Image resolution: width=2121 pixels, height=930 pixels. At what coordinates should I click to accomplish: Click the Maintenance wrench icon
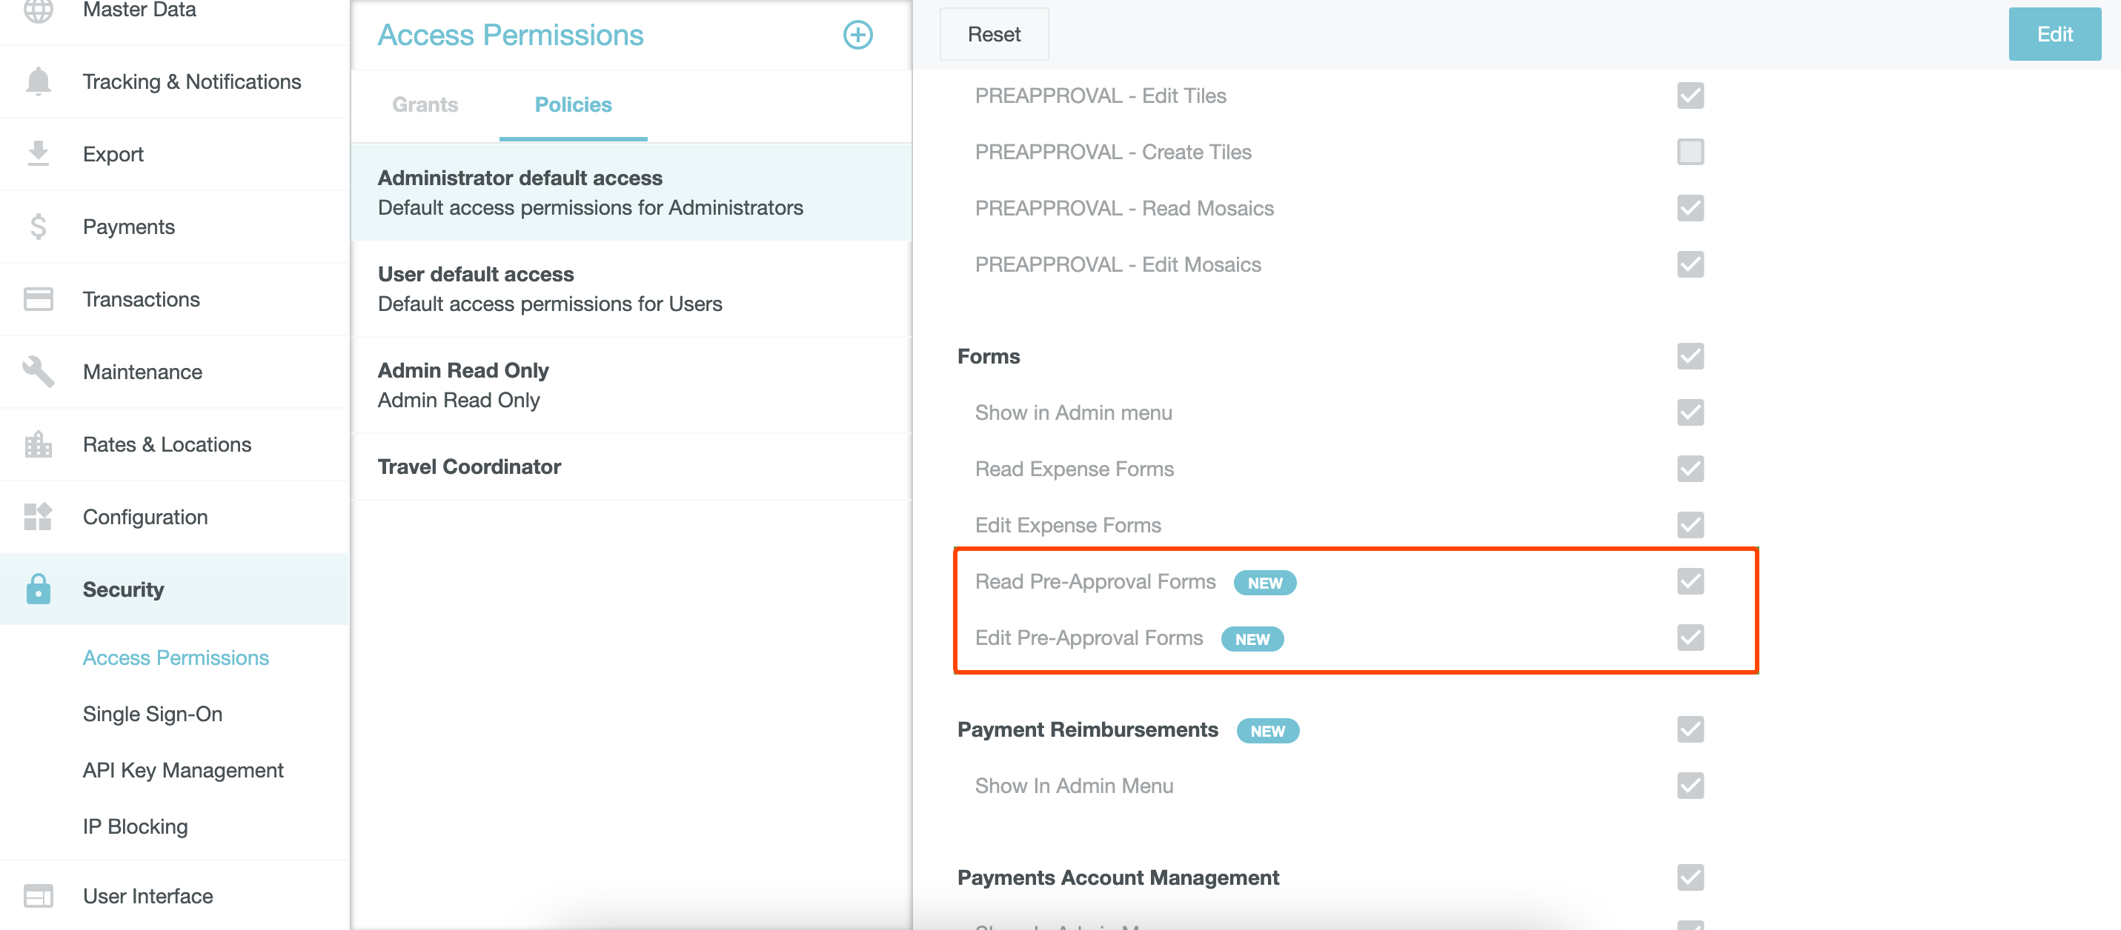point(38,371)
